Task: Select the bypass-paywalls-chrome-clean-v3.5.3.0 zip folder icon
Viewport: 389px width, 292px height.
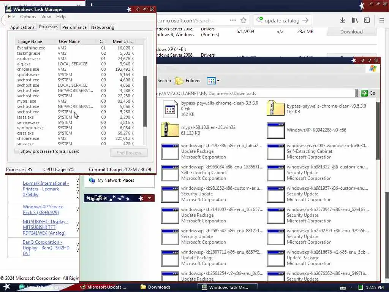Action: point(275,108)
